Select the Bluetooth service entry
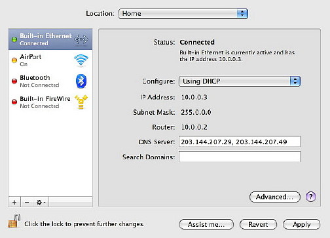 pyautogui.click(x=50, y=81)
